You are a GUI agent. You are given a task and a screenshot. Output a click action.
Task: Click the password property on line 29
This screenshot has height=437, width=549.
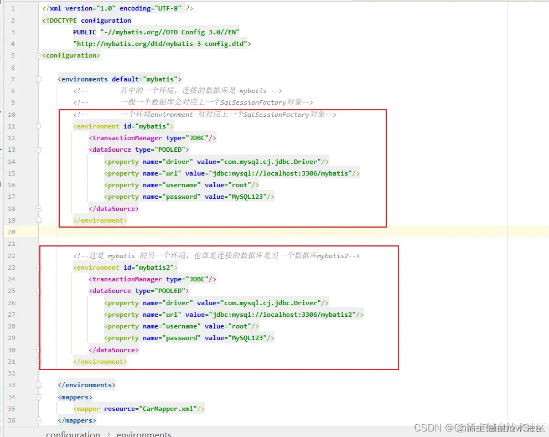click(x=189, y=338)
